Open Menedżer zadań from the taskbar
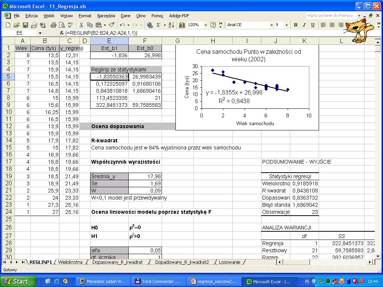Viewport: 383px width, 287px height. pos(104,281)
